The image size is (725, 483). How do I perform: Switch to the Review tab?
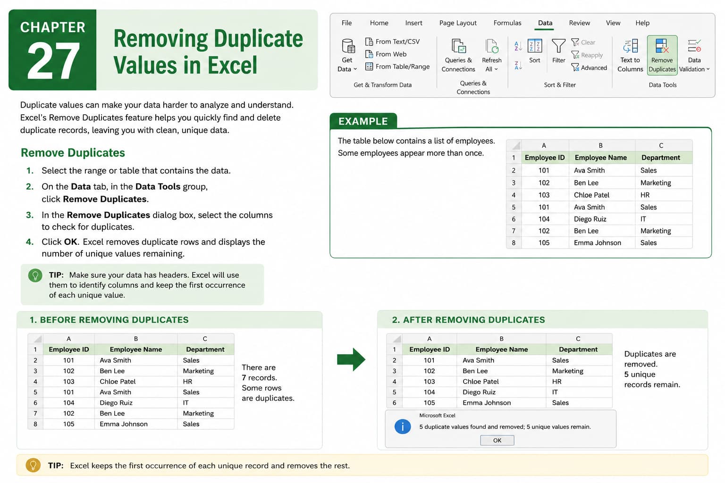pos(579,23)
